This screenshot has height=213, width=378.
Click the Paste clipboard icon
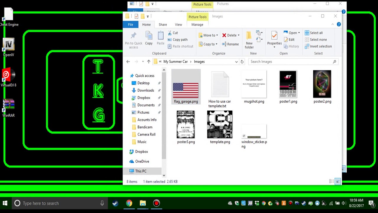(161, 36)
